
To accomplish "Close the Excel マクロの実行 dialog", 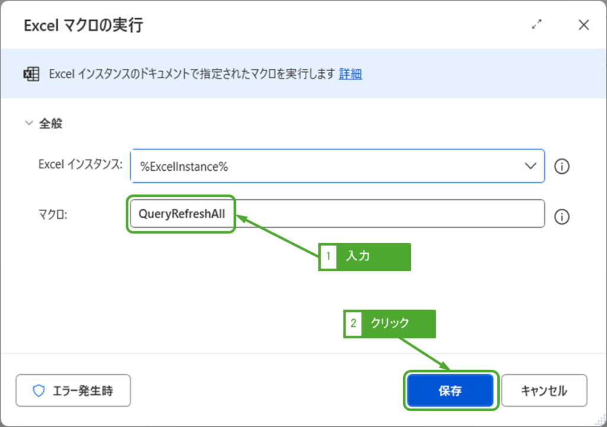I will [583, 25].
